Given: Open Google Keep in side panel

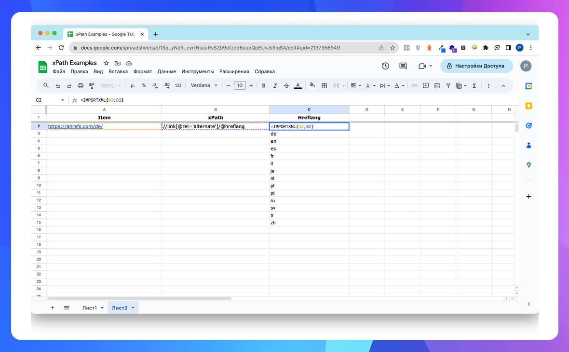Looking at the screenshot, I should (x=528, y=106).
